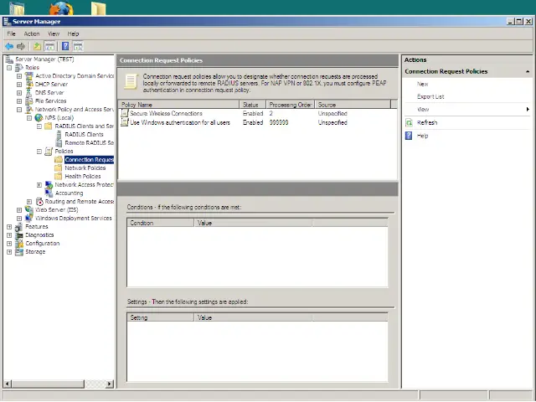Click Help in the Actions pane
This screenshot has height=402, width=536.
click(x=422, y=136)
